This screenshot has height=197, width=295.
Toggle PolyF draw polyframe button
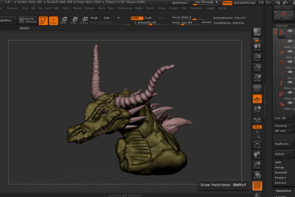click(257, 186)
